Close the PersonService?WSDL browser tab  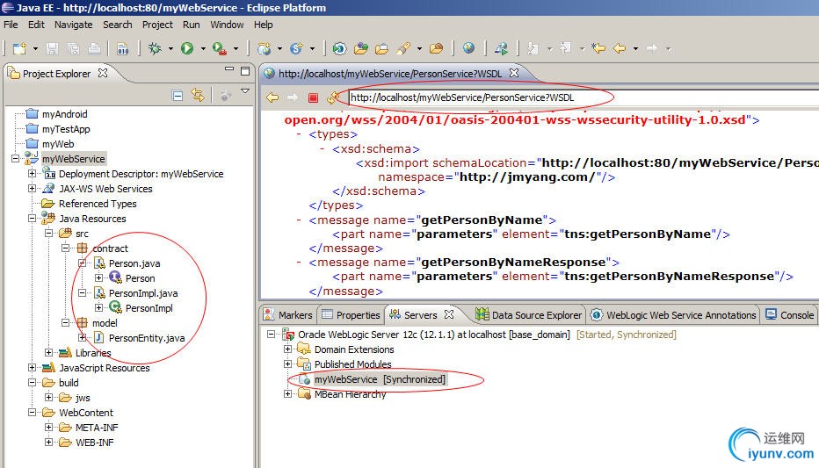(514, 73)
